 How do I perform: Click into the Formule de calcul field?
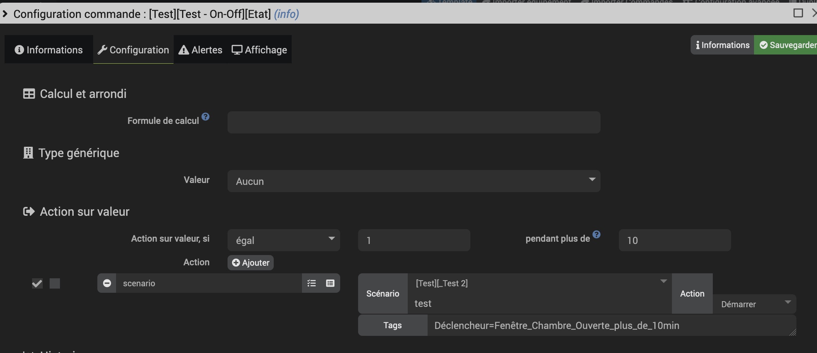click(x=413, y=122)
